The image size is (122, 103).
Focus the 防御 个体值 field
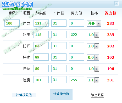point(59,46)
